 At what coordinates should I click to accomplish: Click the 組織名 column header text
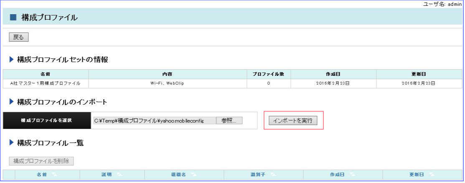pyautogui.click(x=178, y=175)
